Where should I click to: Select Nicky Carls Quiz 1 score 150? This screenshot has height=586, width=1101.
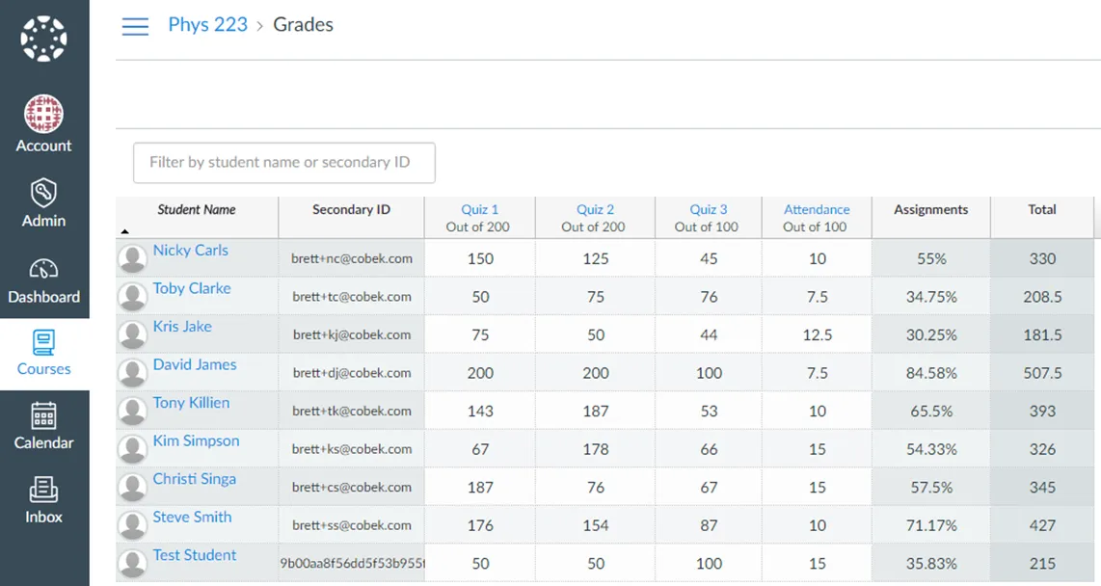pos(480,258)
